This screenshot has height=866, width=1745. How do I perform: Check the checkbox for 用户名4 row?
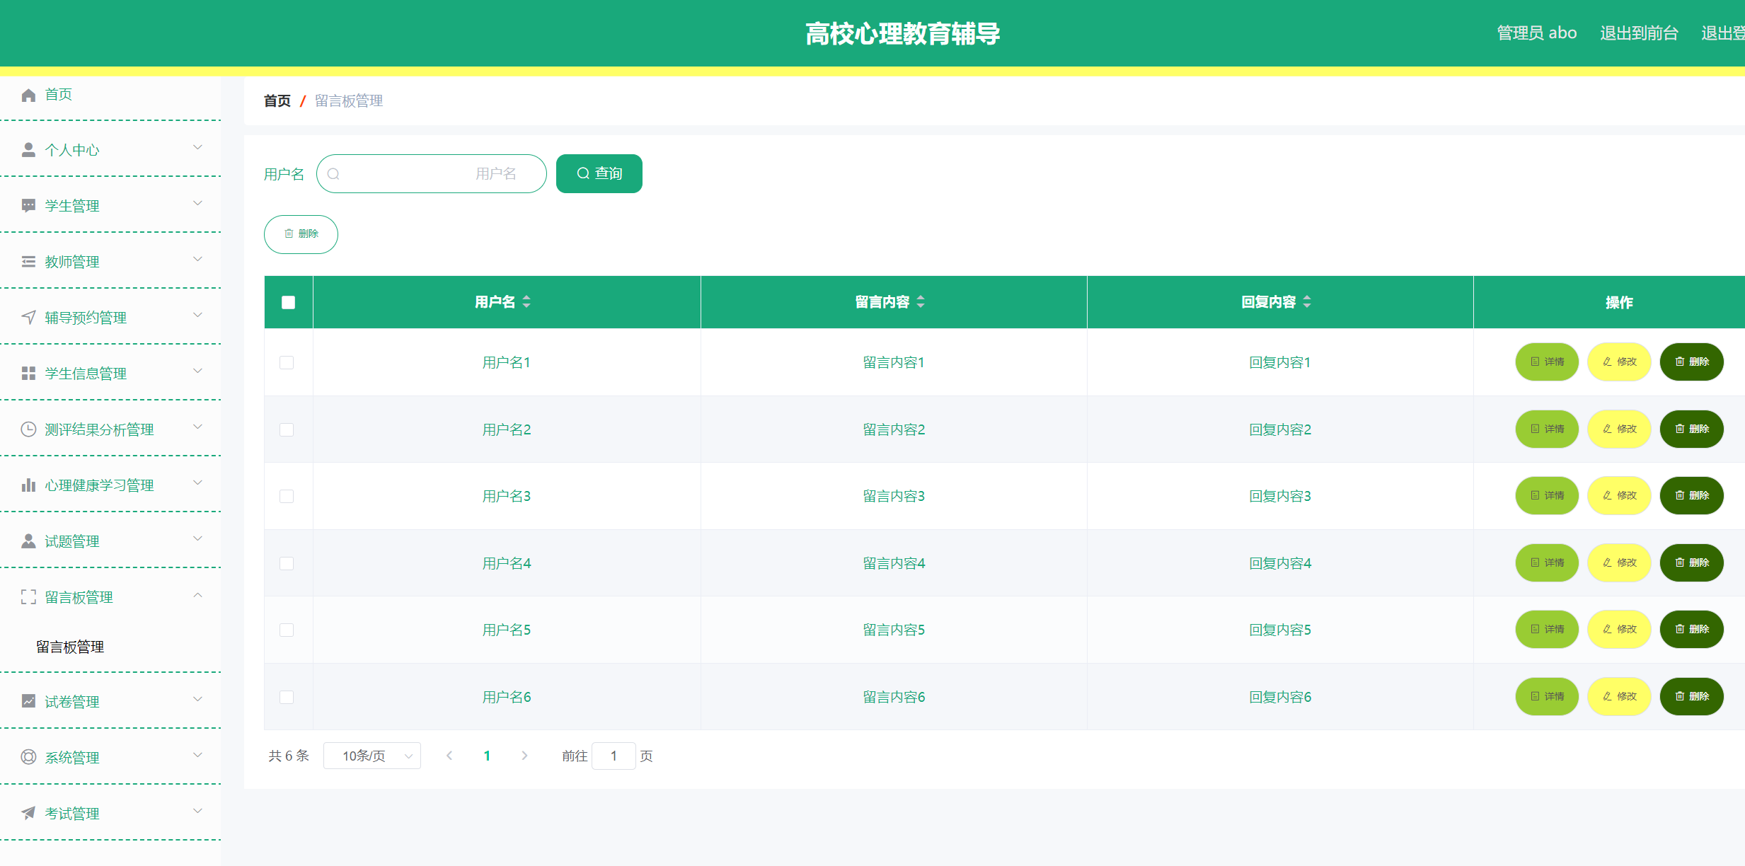coord(287,564)
